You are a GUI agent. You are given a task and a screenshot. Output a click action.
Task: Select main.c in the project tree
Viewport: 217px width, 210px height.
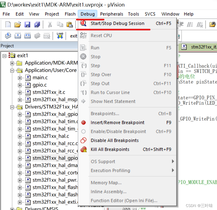pos(40,78)
